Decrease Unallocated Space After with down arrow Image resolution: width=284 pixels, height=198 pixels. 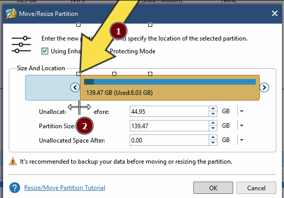pos(213,143)
